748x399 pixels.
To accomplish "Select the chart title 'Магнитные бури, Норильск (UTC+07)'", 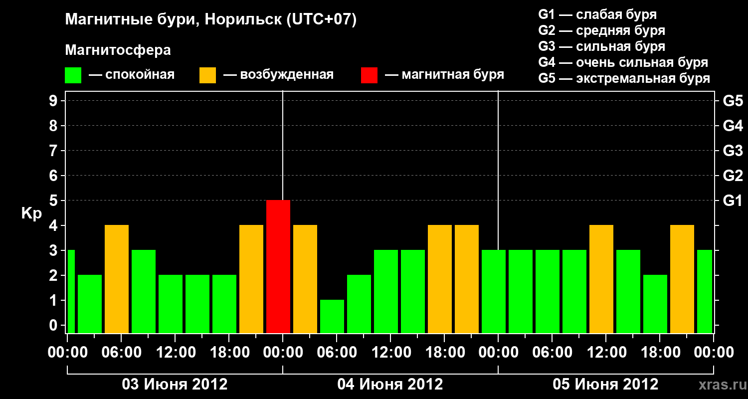I will pos(211,20).
